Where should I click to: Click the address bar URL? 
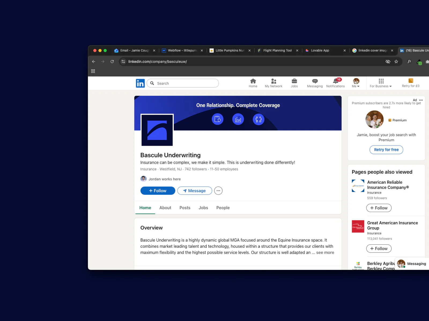click(x=158, y=62)
